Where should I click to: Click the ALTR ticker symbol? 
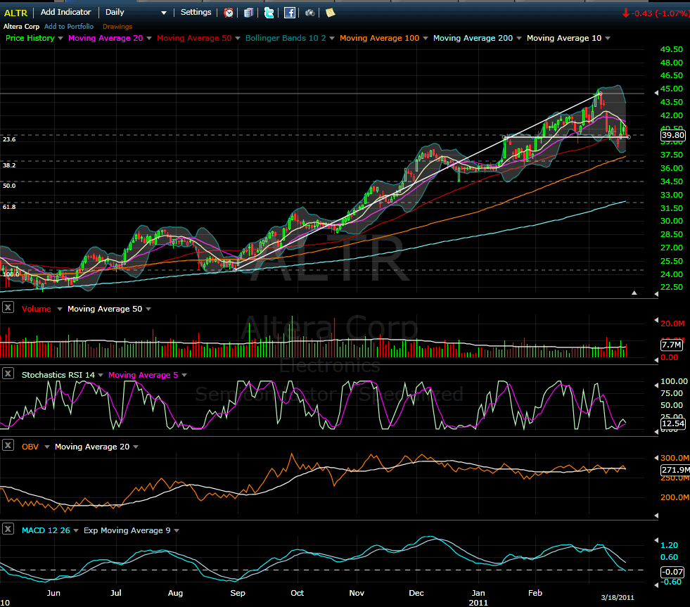pyautogui.click(x=16, y=13)
